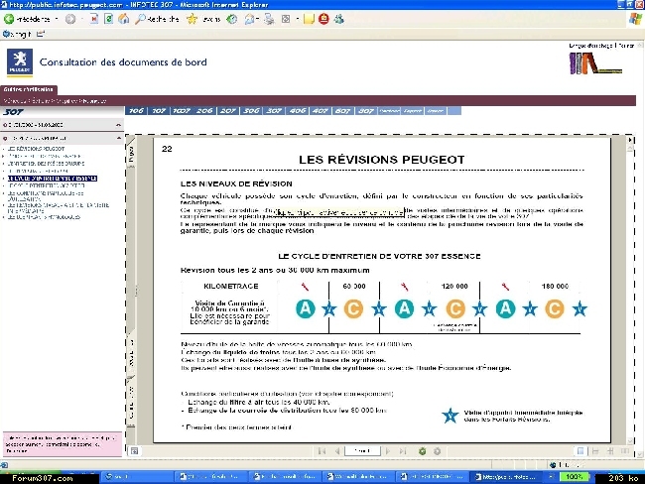Go to the browser Home icon

pos(123,19)
